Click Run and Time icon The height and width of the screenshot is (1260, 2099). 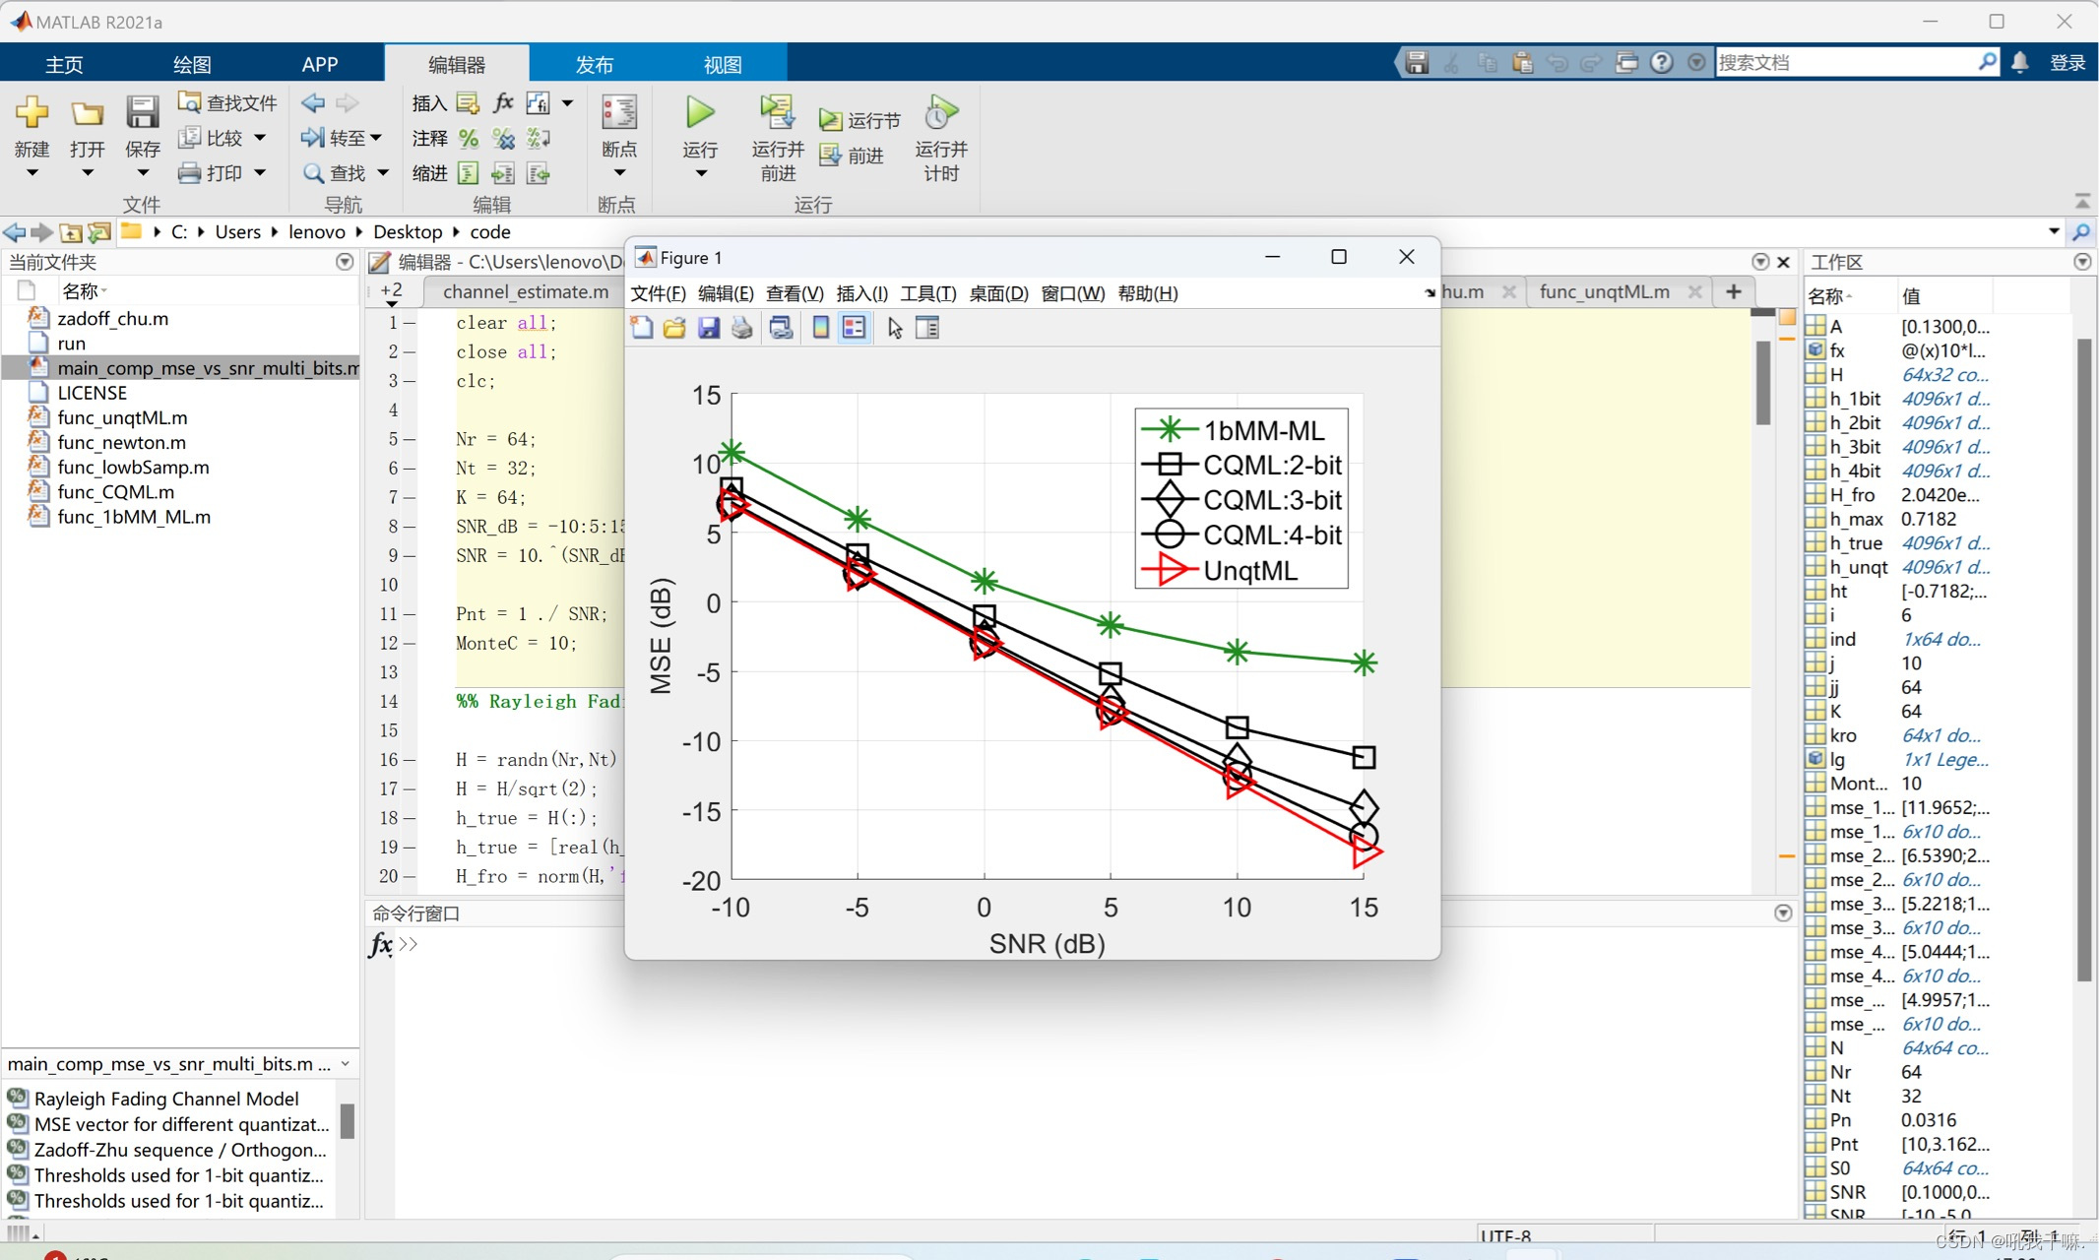[x=941, y=114]
